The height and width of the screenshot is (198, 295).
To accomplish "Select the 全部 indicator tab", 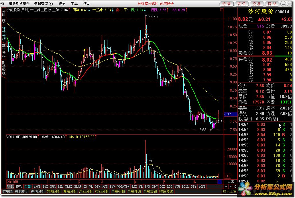I will [x=28, y=187].
